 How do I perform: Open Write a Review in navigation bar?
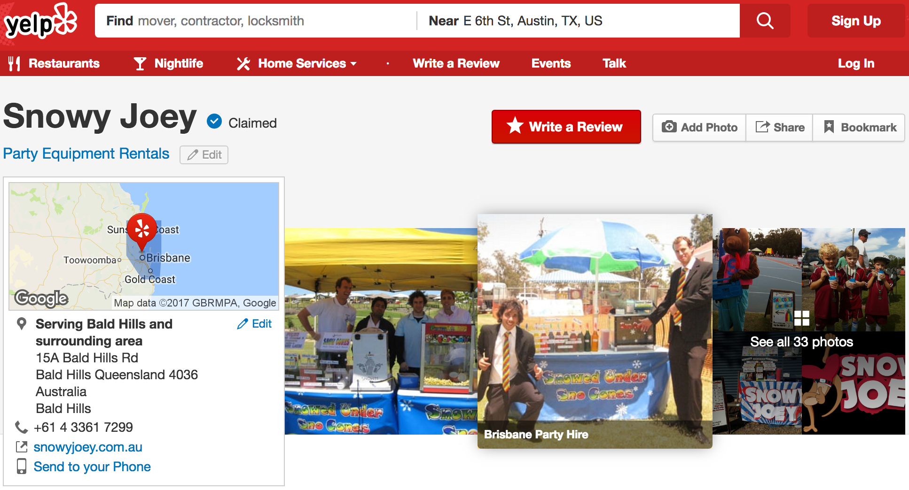(x=456, y=63)
